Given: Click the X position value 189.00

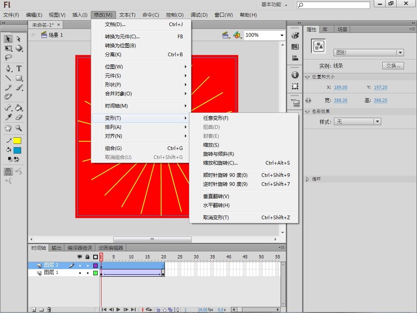Looking at the screenshot, I should click(x=341, y=87).
